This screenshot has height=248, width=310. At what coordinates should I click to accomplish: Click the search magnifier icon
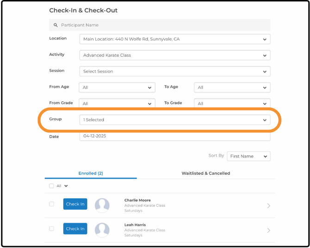tap(56, 25)
